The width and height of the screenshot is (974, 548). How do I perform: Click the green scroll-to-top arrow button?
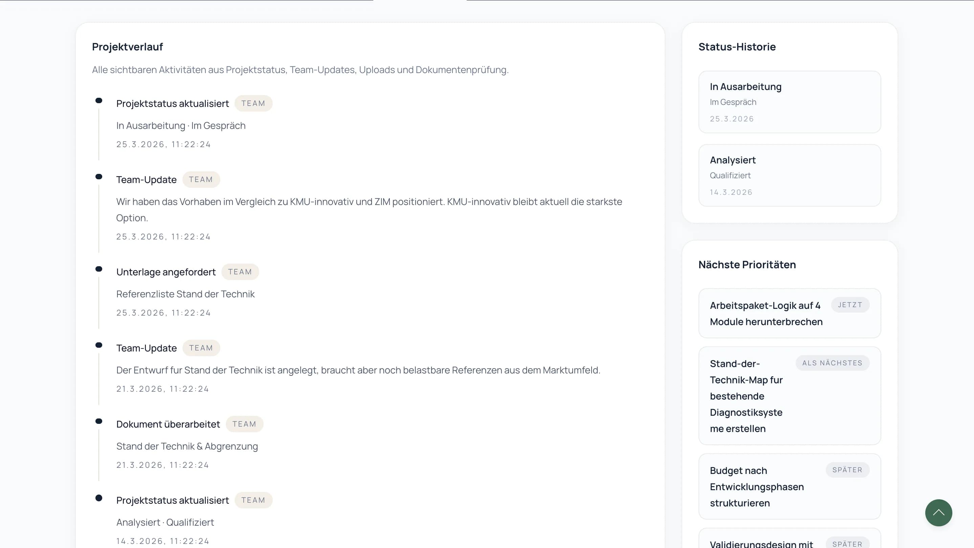(938, 512)
